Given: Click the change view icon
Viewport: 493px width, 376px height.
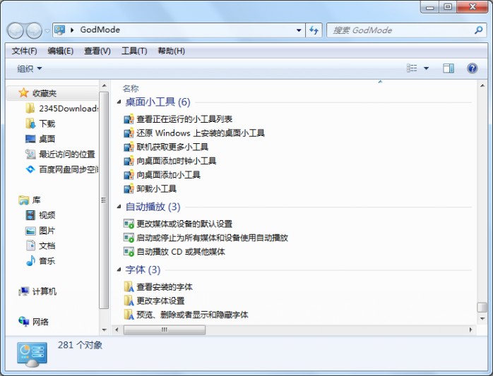Looking at the screenshot, I should 412,68.
